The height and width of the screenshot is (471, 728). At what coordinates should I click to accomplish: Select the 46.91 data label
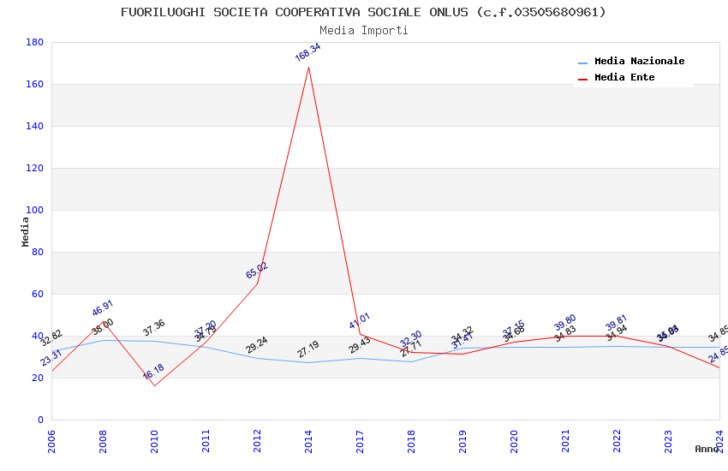tap(103, 308)
